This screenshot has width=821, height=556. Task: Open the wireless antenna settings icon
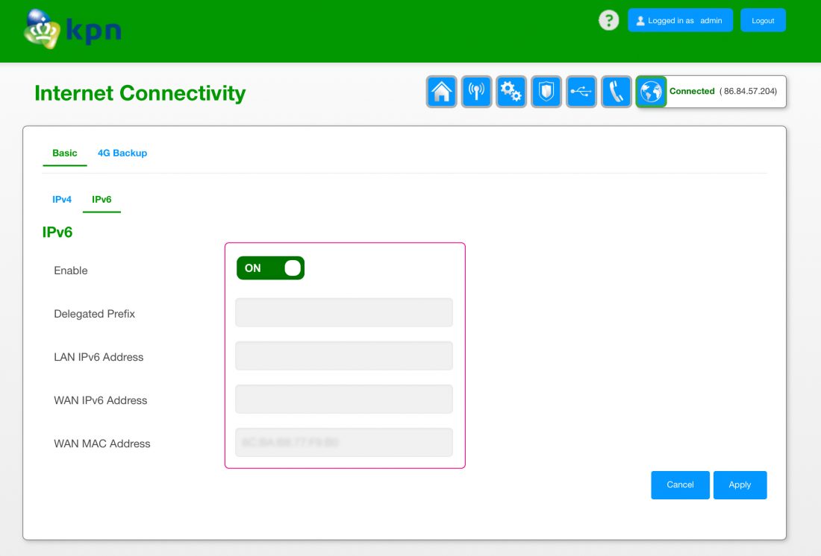point(476,92)
